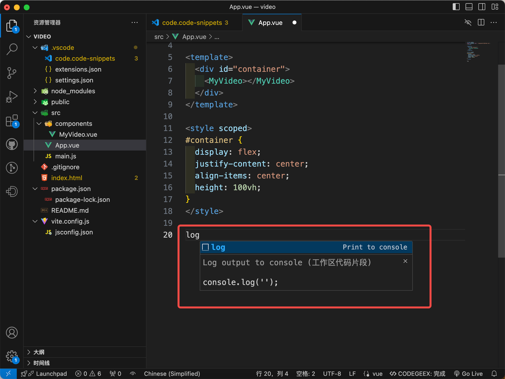
Task: Click Launchpad in status bar
Action: point(44,373)
